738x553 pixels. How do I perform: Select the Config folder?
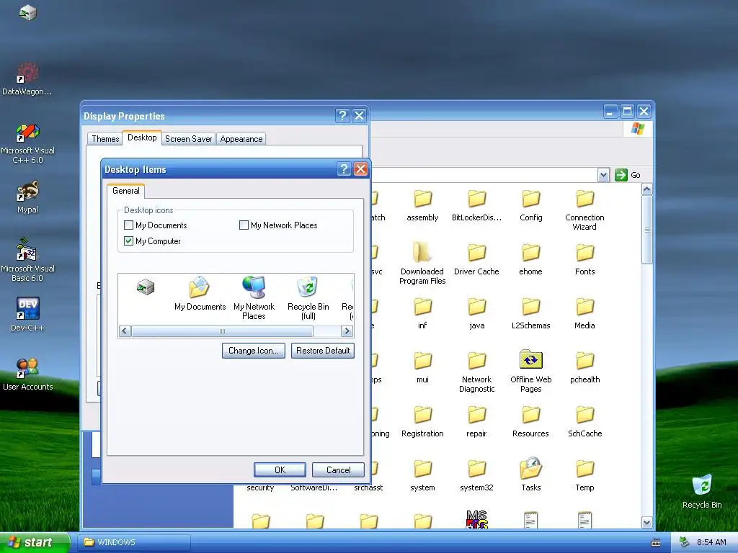click(531, 205)
